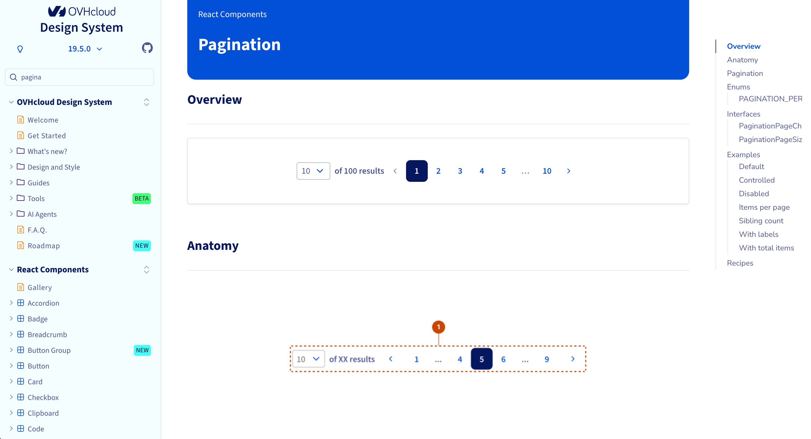Image resolution: width=811 pixels, height=439 pixels.
Task: Open the Roadmap page
Action: [43, 246]
